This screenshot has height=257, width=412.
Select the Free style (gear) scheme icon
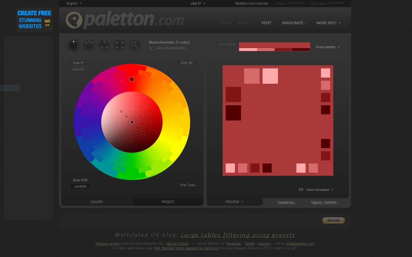coord(135,45)
